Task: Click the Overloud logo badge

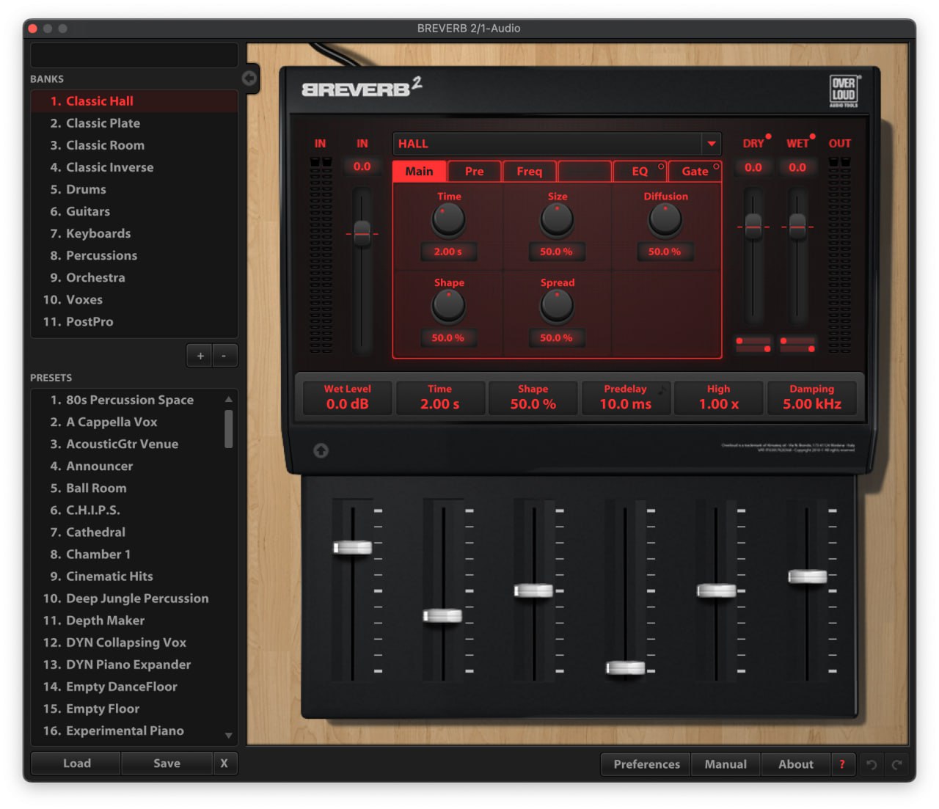Action: pos(844,91)
